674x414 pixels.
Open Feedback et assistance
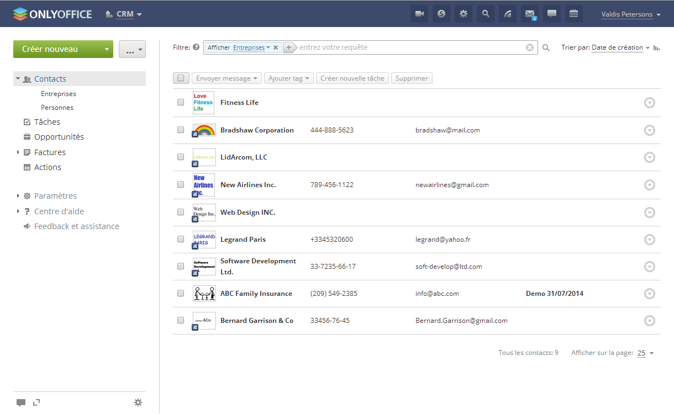click(77, 226)
